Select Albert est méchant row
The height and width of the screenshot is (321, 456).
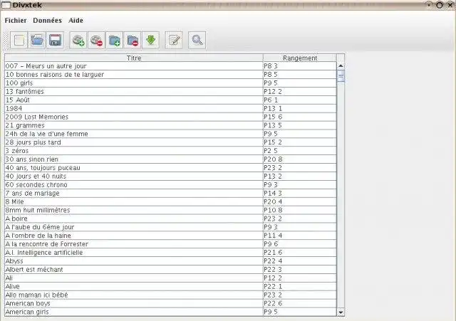(x=170, y=269)
